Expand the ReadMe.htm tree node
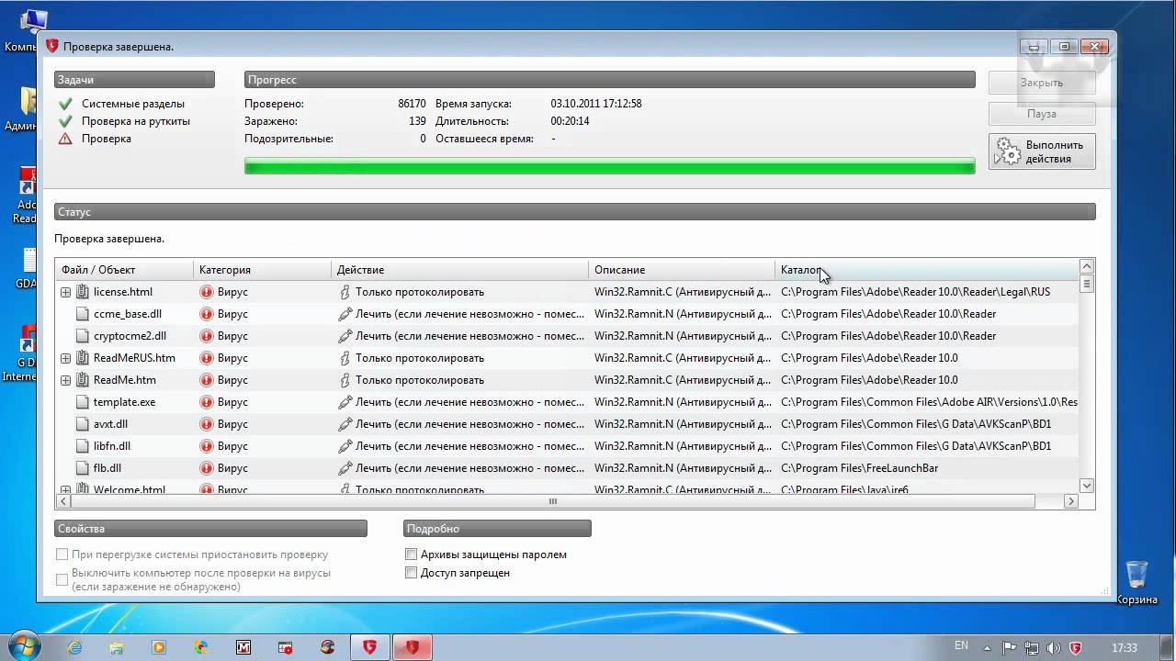Image resolution: width=1176 pixels, height=661 pixels. click(66, 380)
